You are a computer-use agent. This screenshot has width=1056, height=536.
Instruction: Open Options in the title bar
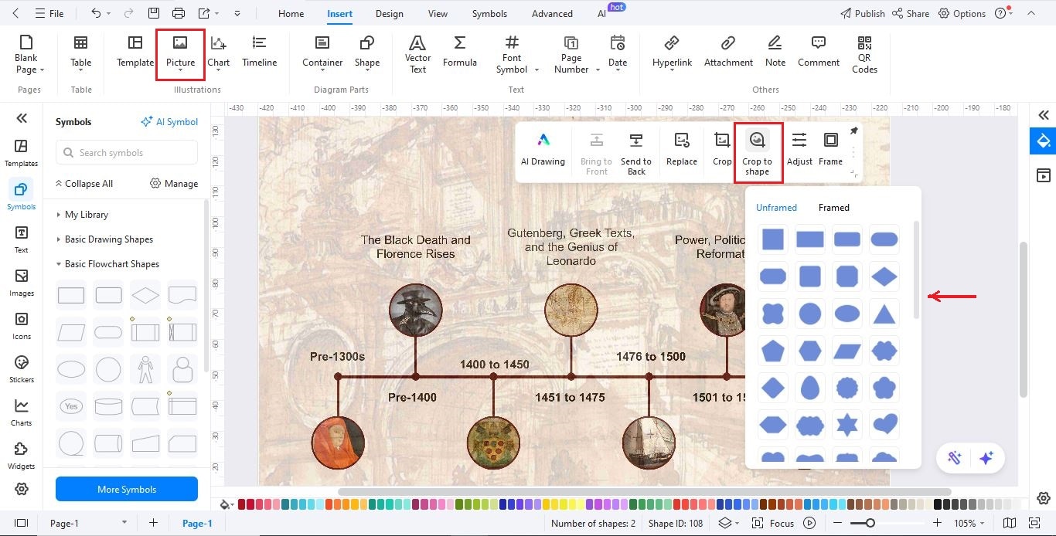click(962, 13)
